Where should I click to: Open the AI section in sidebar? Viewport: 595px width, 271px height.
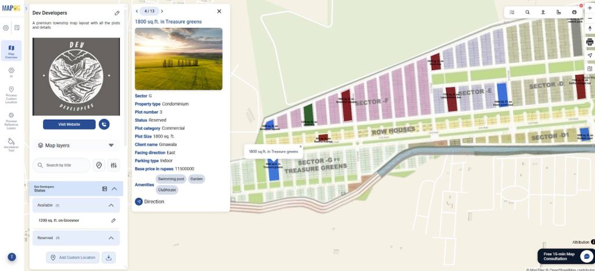pos(11,73)
